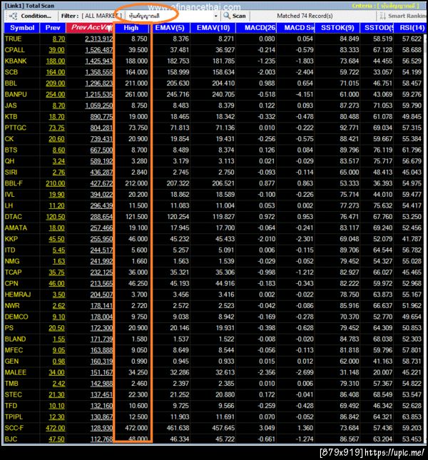The image size is (428, 460).
Task: Select the BBL-F symbol
Action: 14,184
